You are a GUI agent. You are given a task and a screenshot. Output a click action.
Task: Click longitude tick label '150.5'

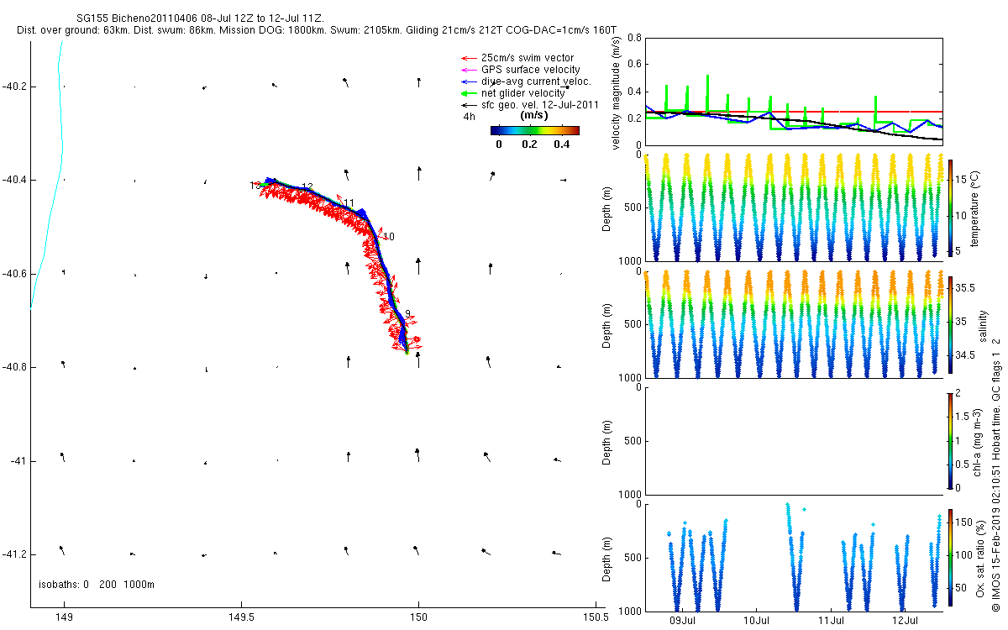click(x=595, y=619)
